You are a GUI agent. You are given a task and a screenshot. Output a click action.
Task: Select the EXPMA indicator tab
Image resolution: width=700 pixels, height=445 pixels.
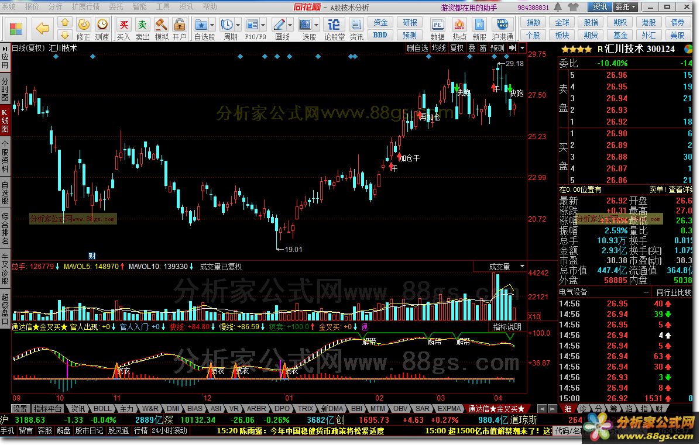(449, 408)
